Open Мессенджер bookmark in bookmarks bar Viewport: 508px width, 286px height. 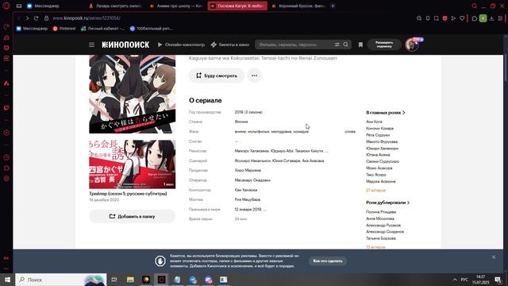coord(32,29)
